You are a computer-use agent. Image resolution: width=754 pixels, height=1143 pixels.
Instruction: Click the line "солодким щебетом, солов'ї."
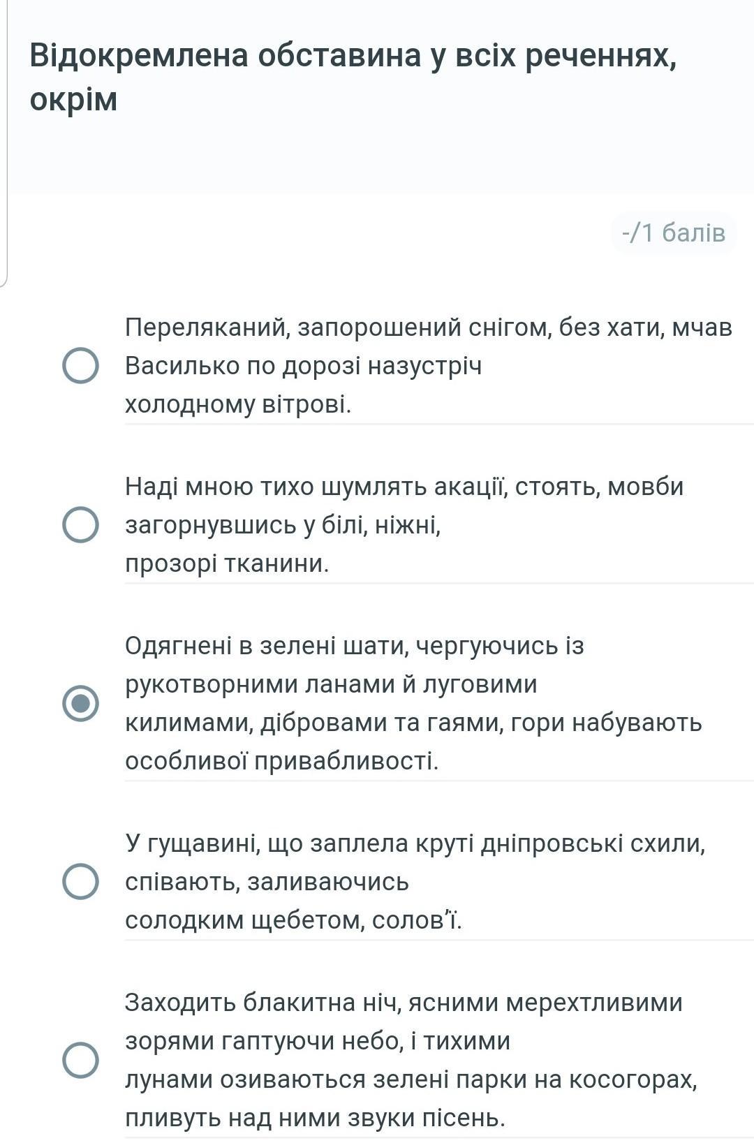(x=293, y=920)
